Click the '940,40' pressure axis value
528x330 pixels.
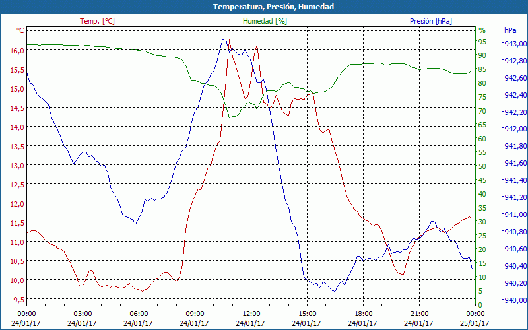(515, 266)
